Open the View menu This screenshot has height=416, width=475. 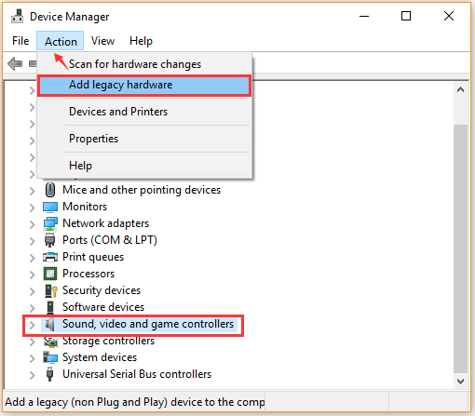pos(102,41)
